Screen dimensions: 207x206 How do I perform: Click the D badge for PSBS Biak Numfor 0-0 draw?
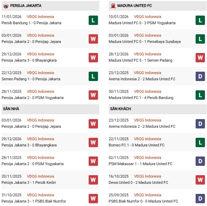click(200, 198)
